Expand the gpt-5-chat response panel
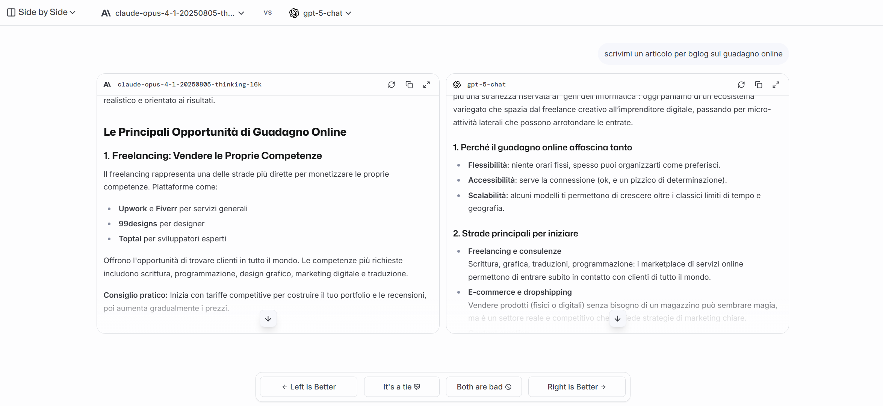Image resolution: width=883 pixels, height=406 pixels. click(x=776, y=85)
